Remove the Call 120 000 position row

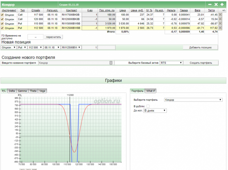click(220, 19)
